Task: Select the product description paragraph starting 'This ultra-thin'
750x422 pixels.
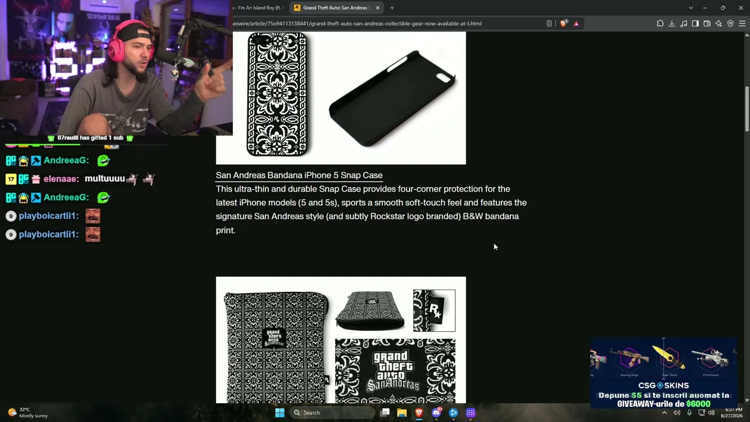Action: (371, 210)
